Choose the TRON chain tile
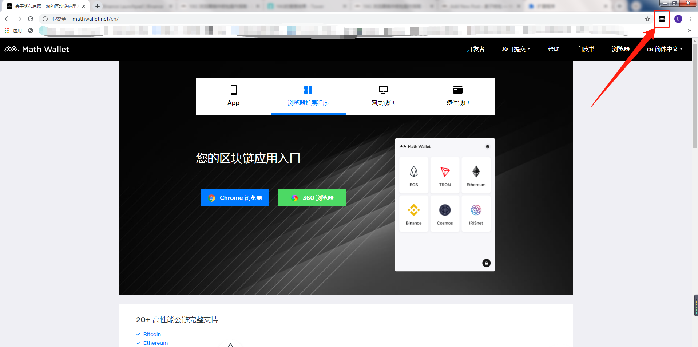Image resolution: width=698 pixels, height=347 pixels. (x=445, y=175)
